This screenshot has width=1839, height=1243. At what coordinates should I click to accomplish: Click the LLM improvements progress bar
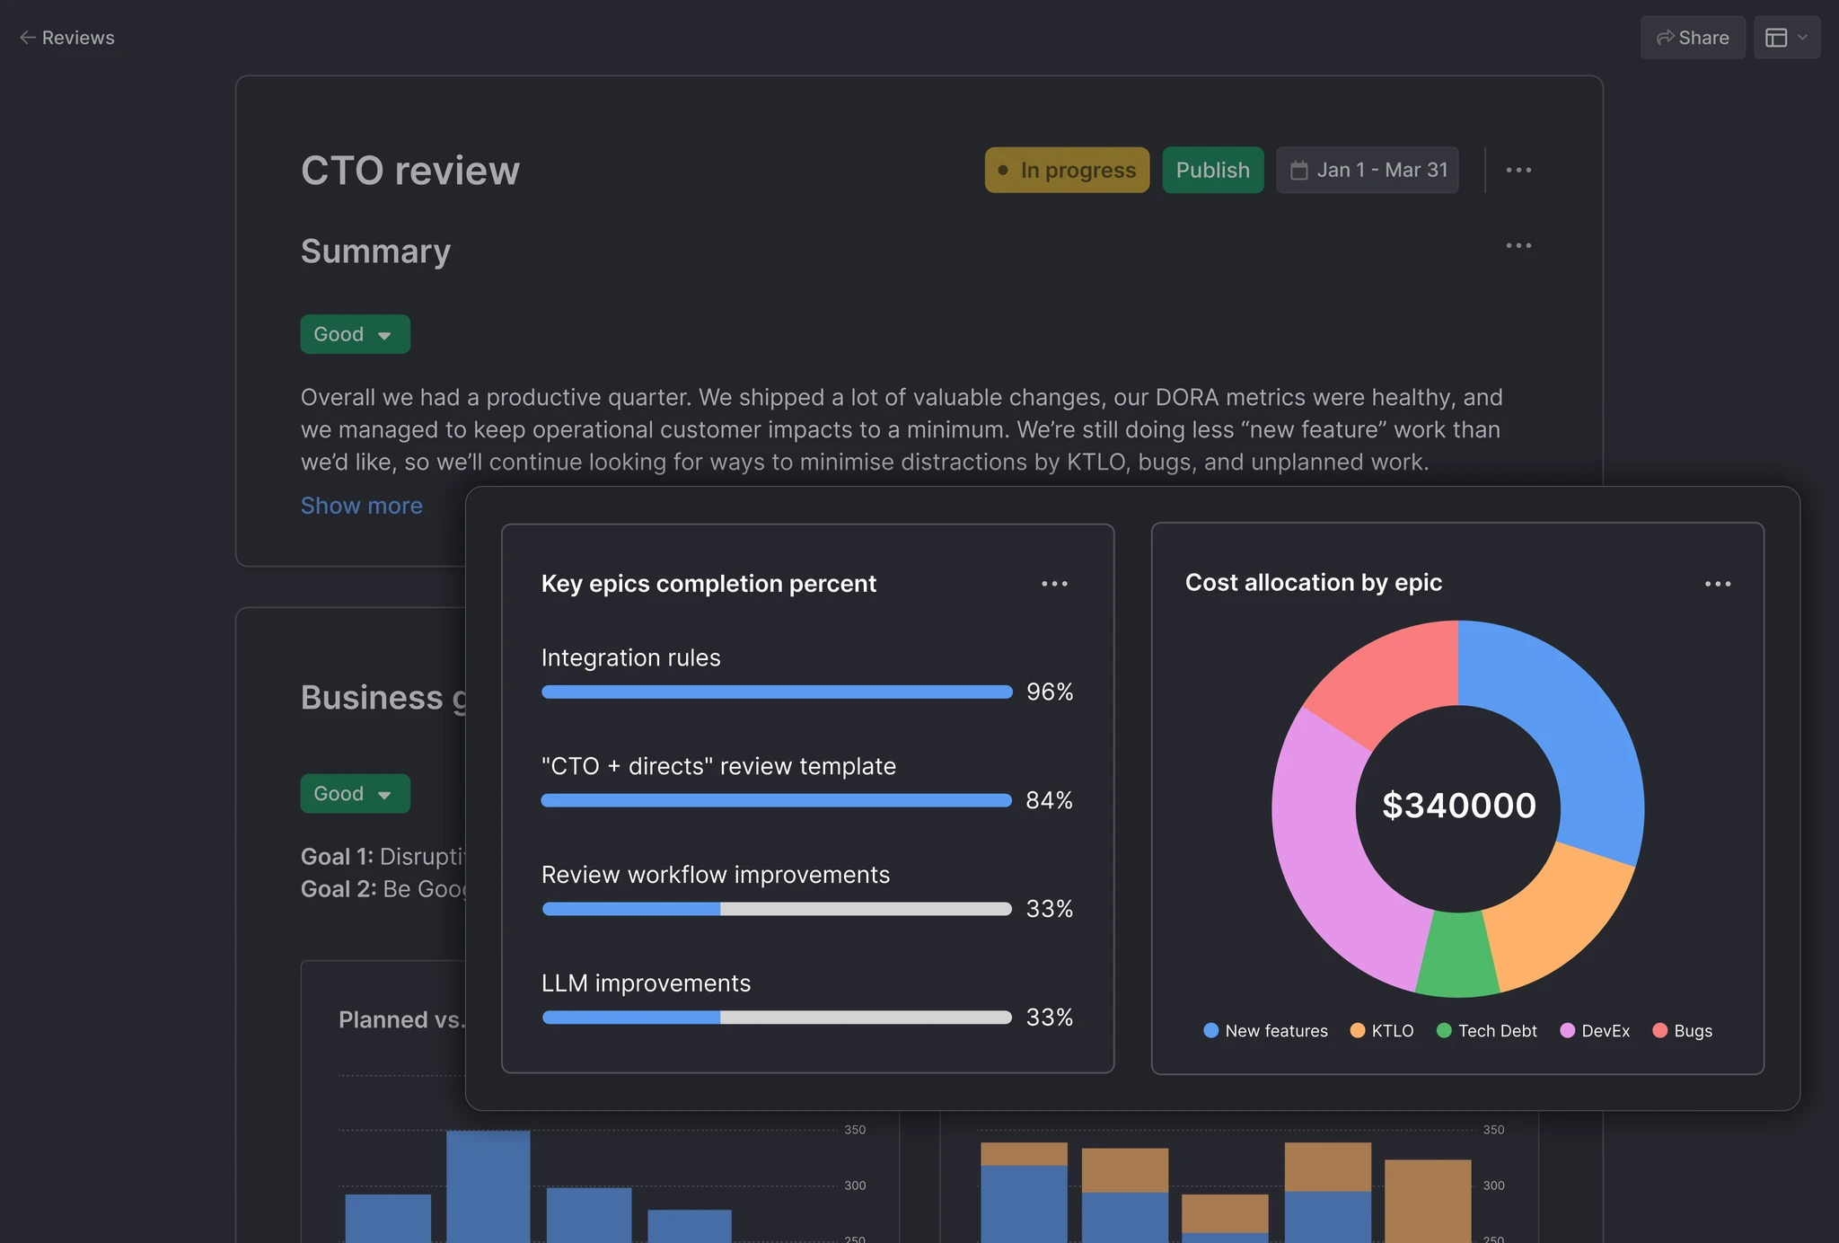click(777, 1018)
